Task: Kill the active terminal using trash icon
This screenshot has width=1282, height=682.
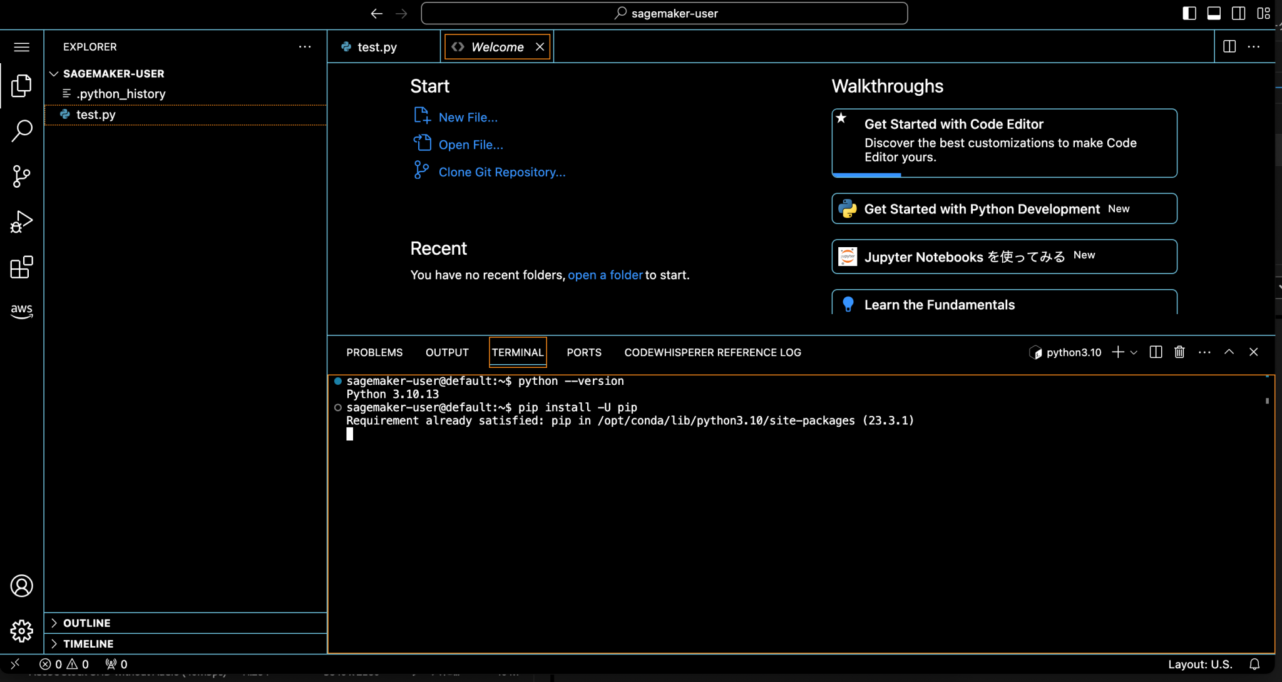Action: [x=1179, y=352]
